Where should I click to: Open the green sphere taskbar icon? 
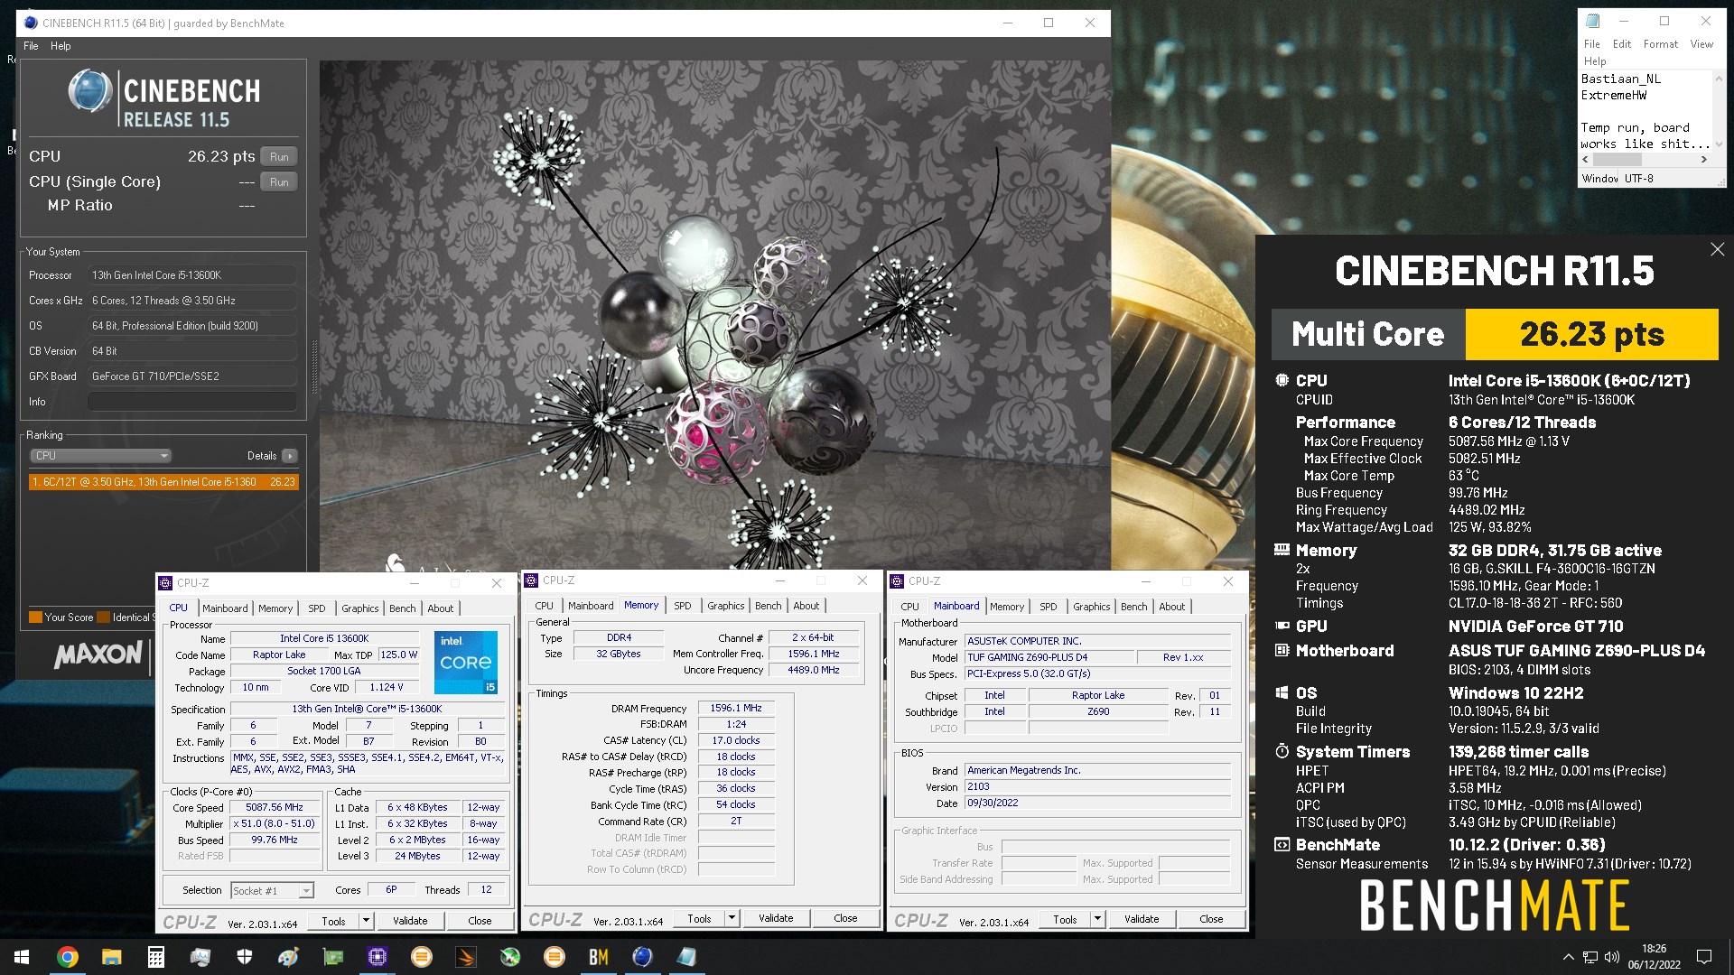pos(509,957)
